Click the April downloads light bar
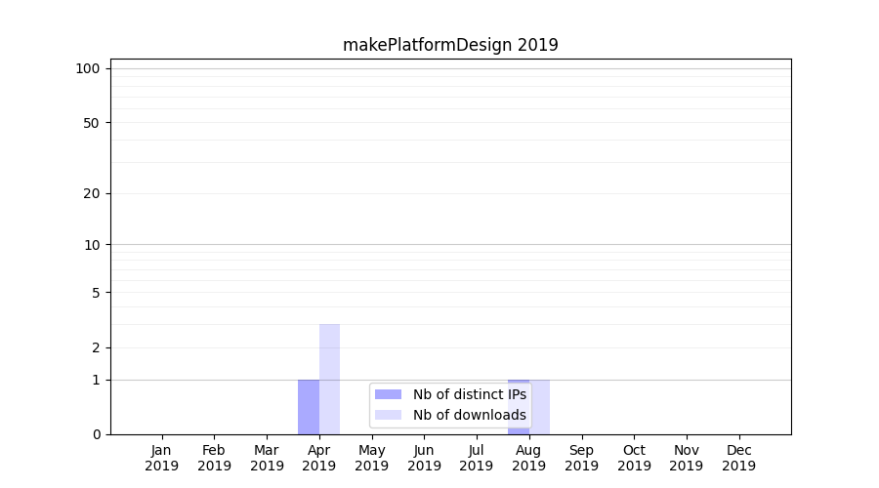This screenshot has width=879, height=488. tap(329, 379)
